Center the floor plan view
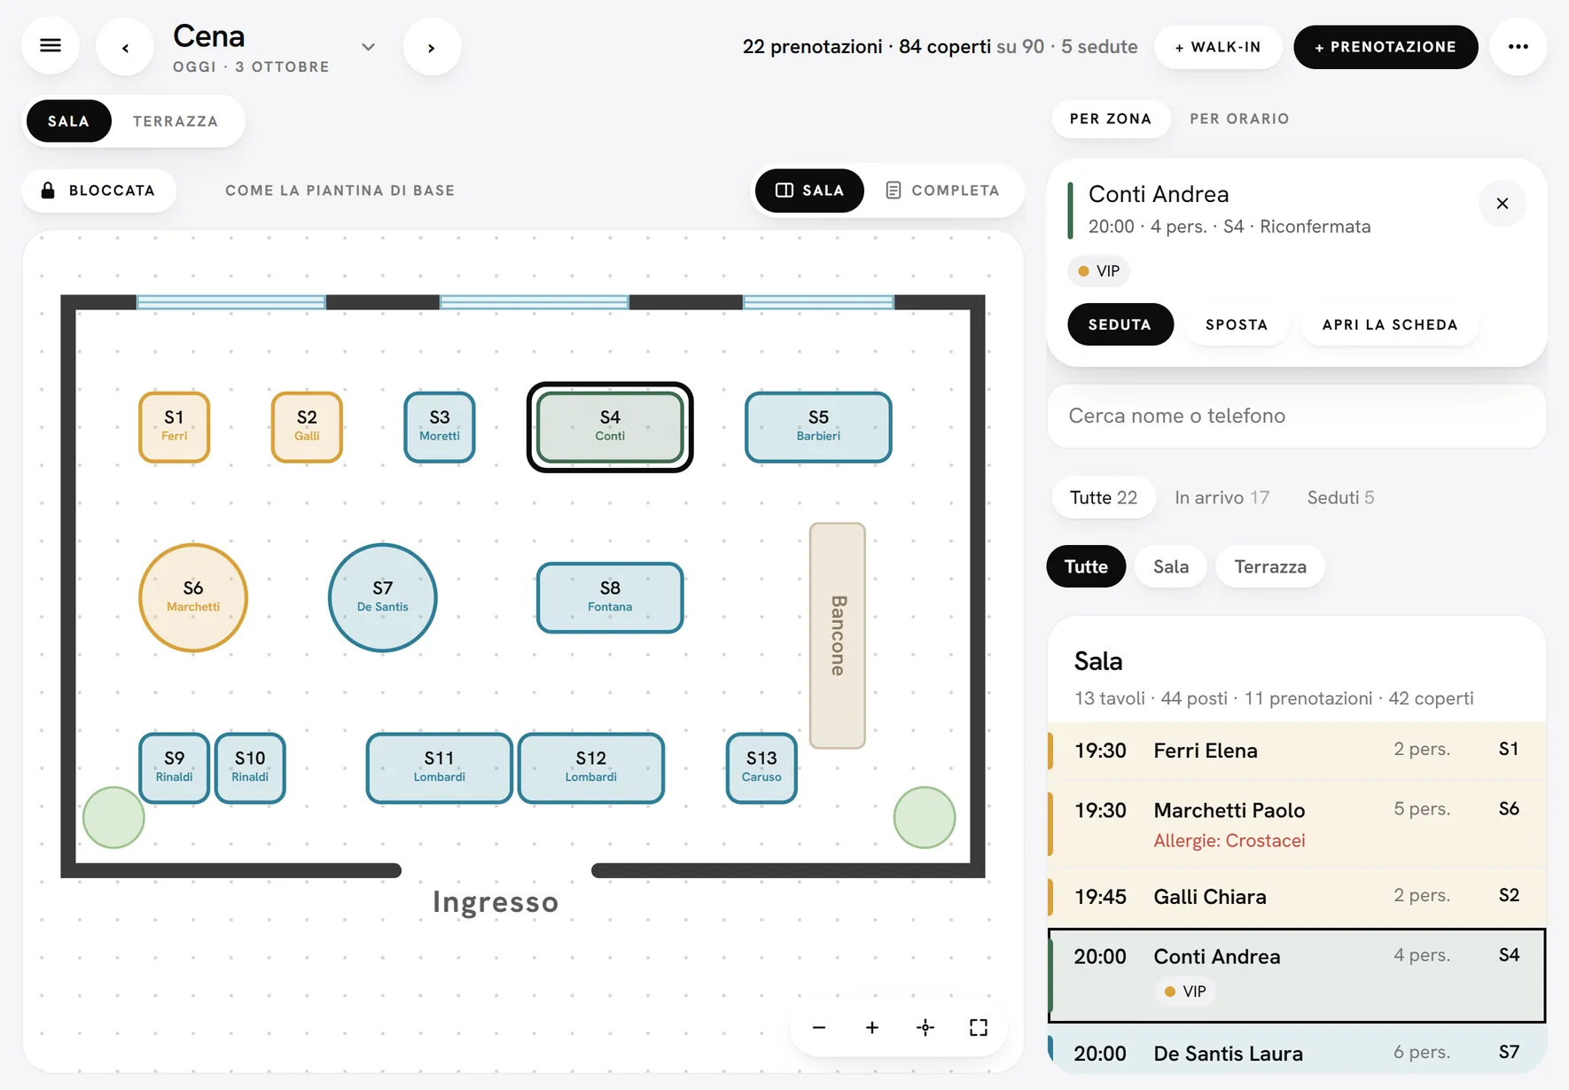The width and height of the screenshot is (1569, 1090). [x=925, y=1027]
